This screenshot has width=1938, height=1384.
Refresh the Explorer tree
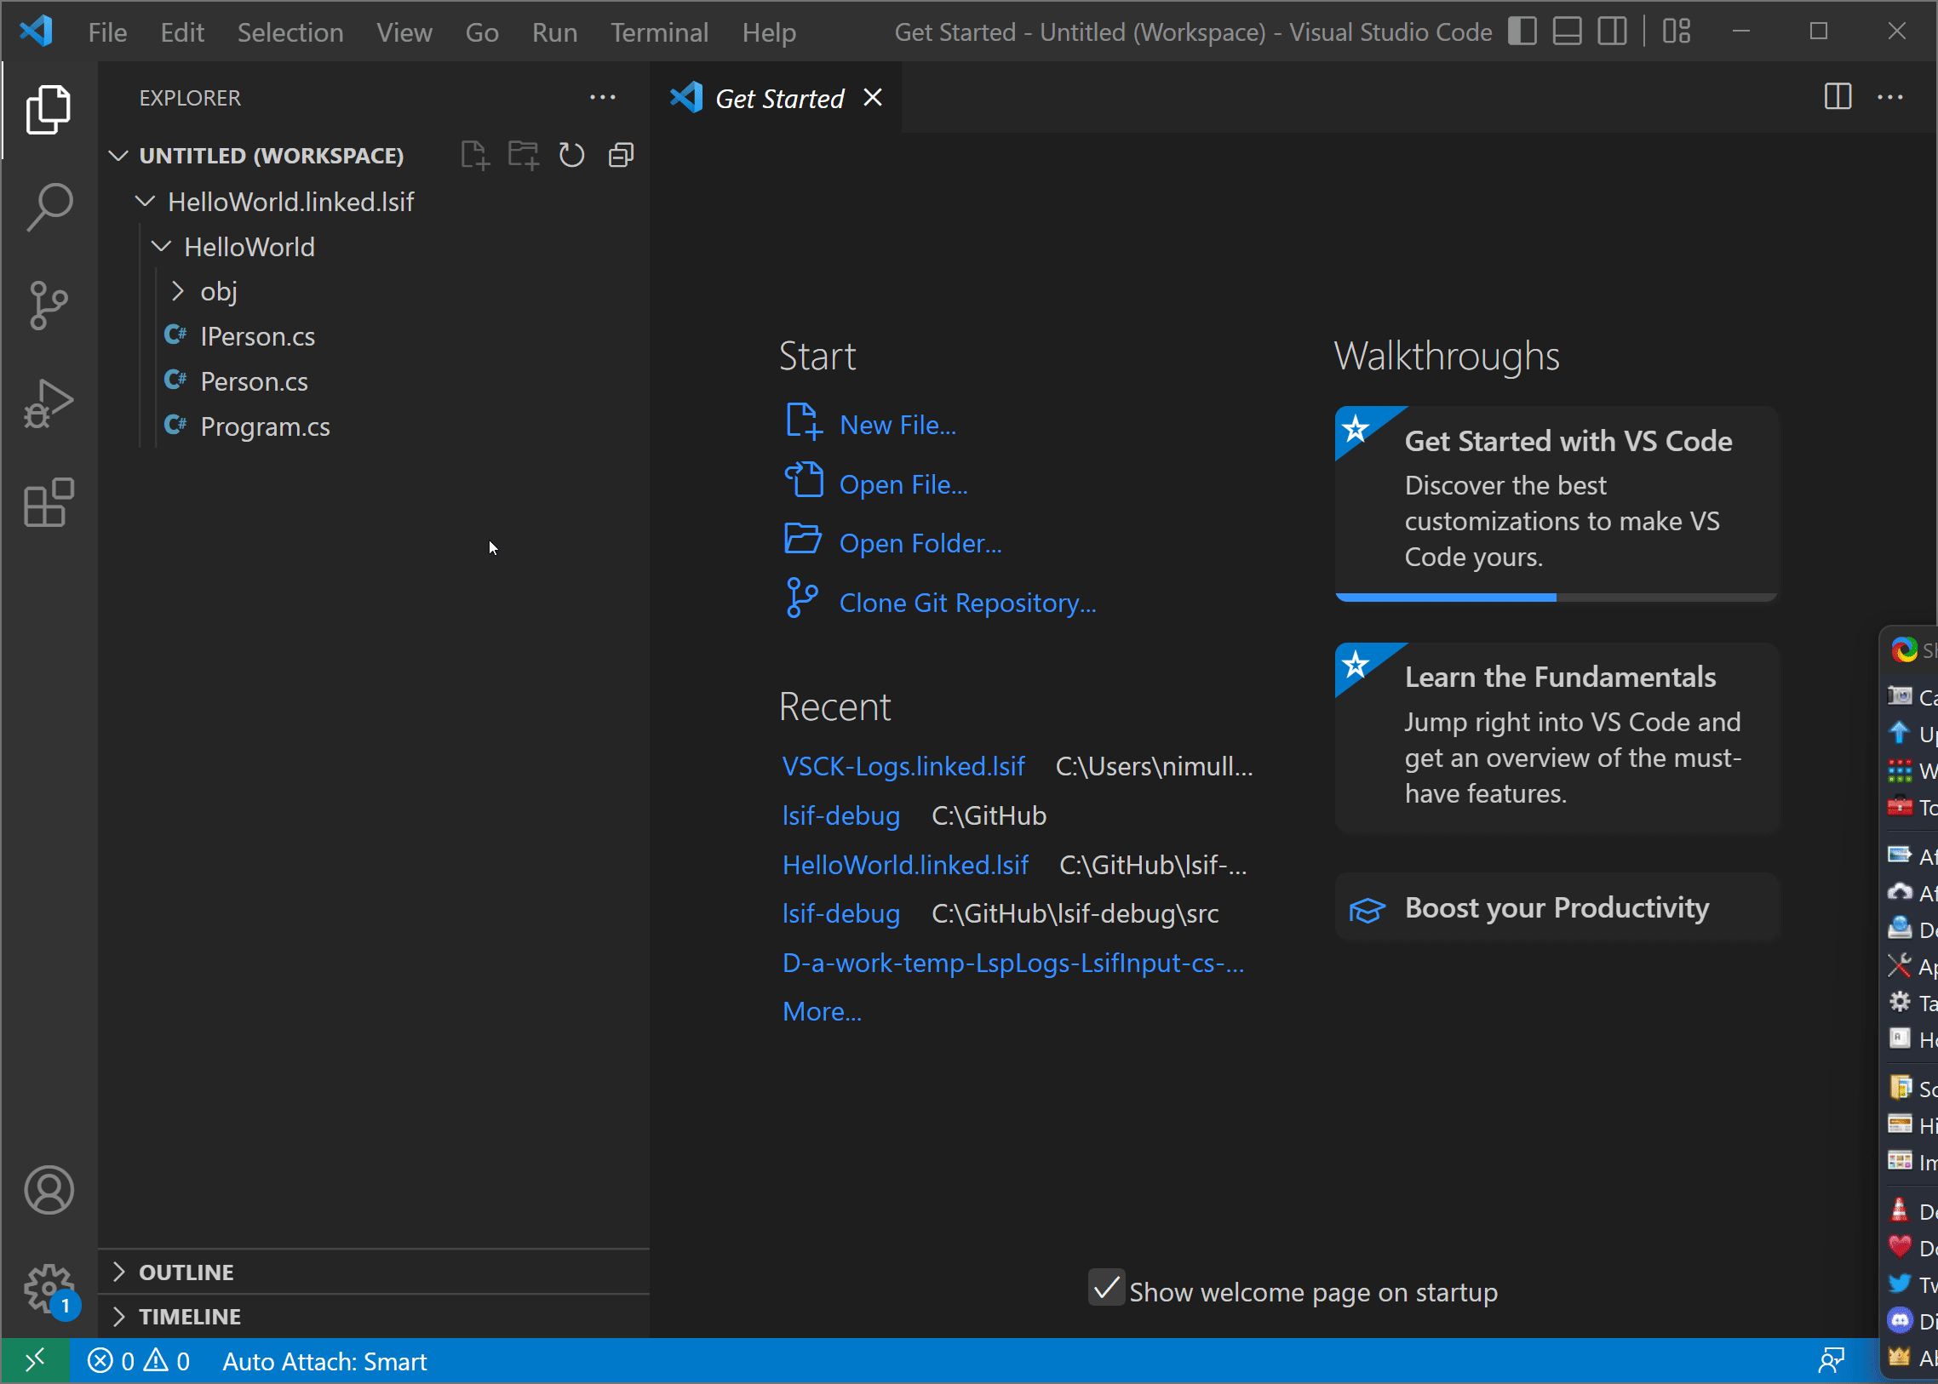pos(571,155)
